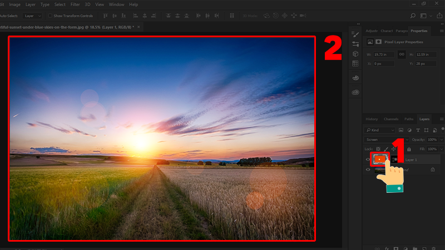The height and width of the screenshot is (250, 445).
Task: Open the Filter menu
Action: (x=75, y=4)
